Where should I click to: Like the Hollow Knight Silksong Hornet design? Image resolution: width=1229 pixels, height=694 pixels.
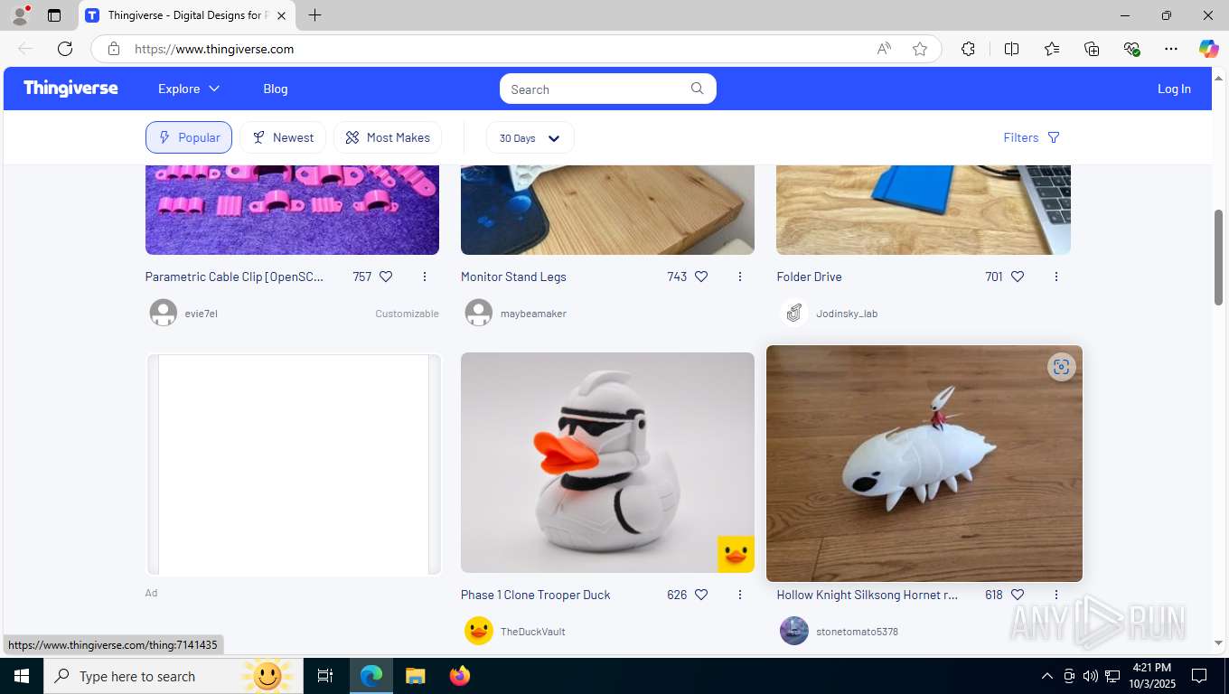1018,595
